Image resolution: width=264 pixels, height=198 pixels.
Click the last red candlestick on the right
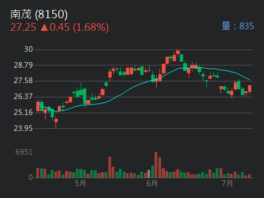[250, 89]
